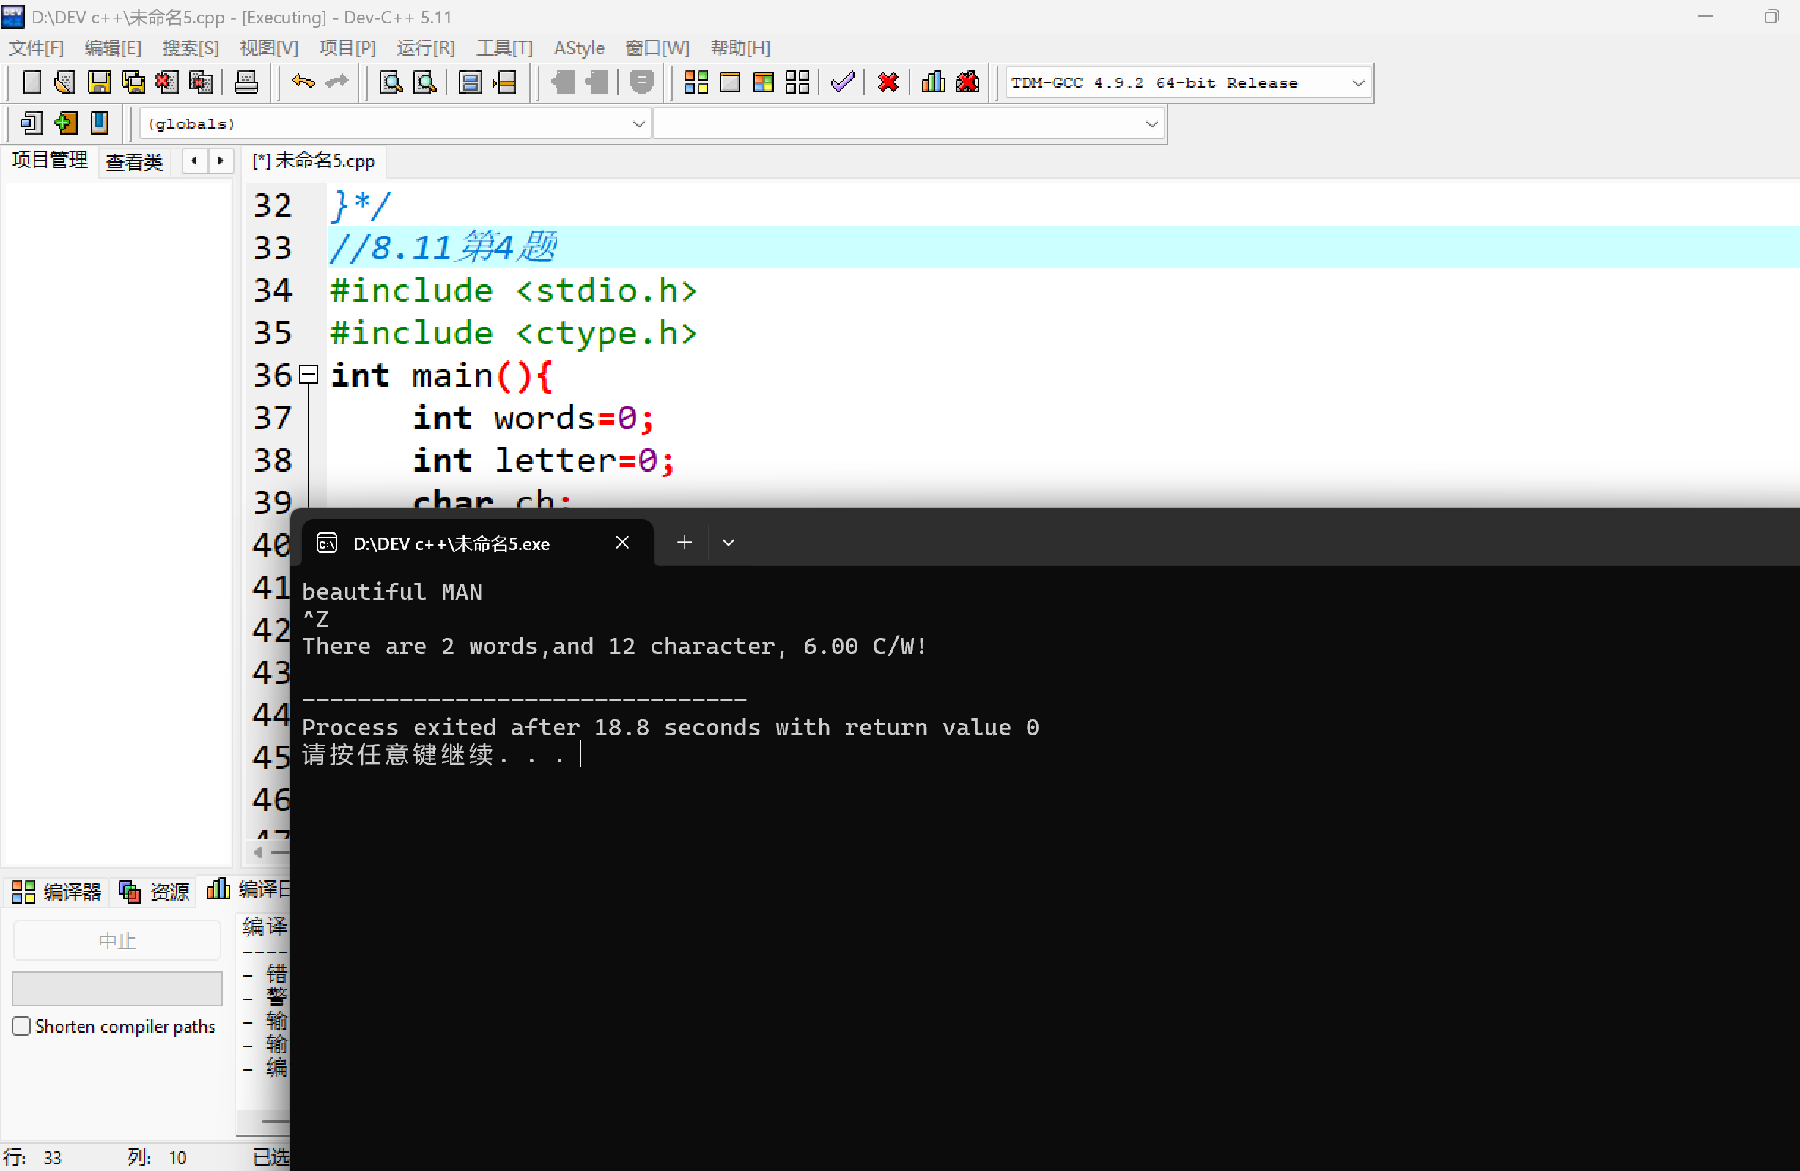This screenshot has height=1171, width=1800.
Task: Open the TDM-GCC compiler selection dropdown
Action: pyautogui.click(x=1357, y=83)
